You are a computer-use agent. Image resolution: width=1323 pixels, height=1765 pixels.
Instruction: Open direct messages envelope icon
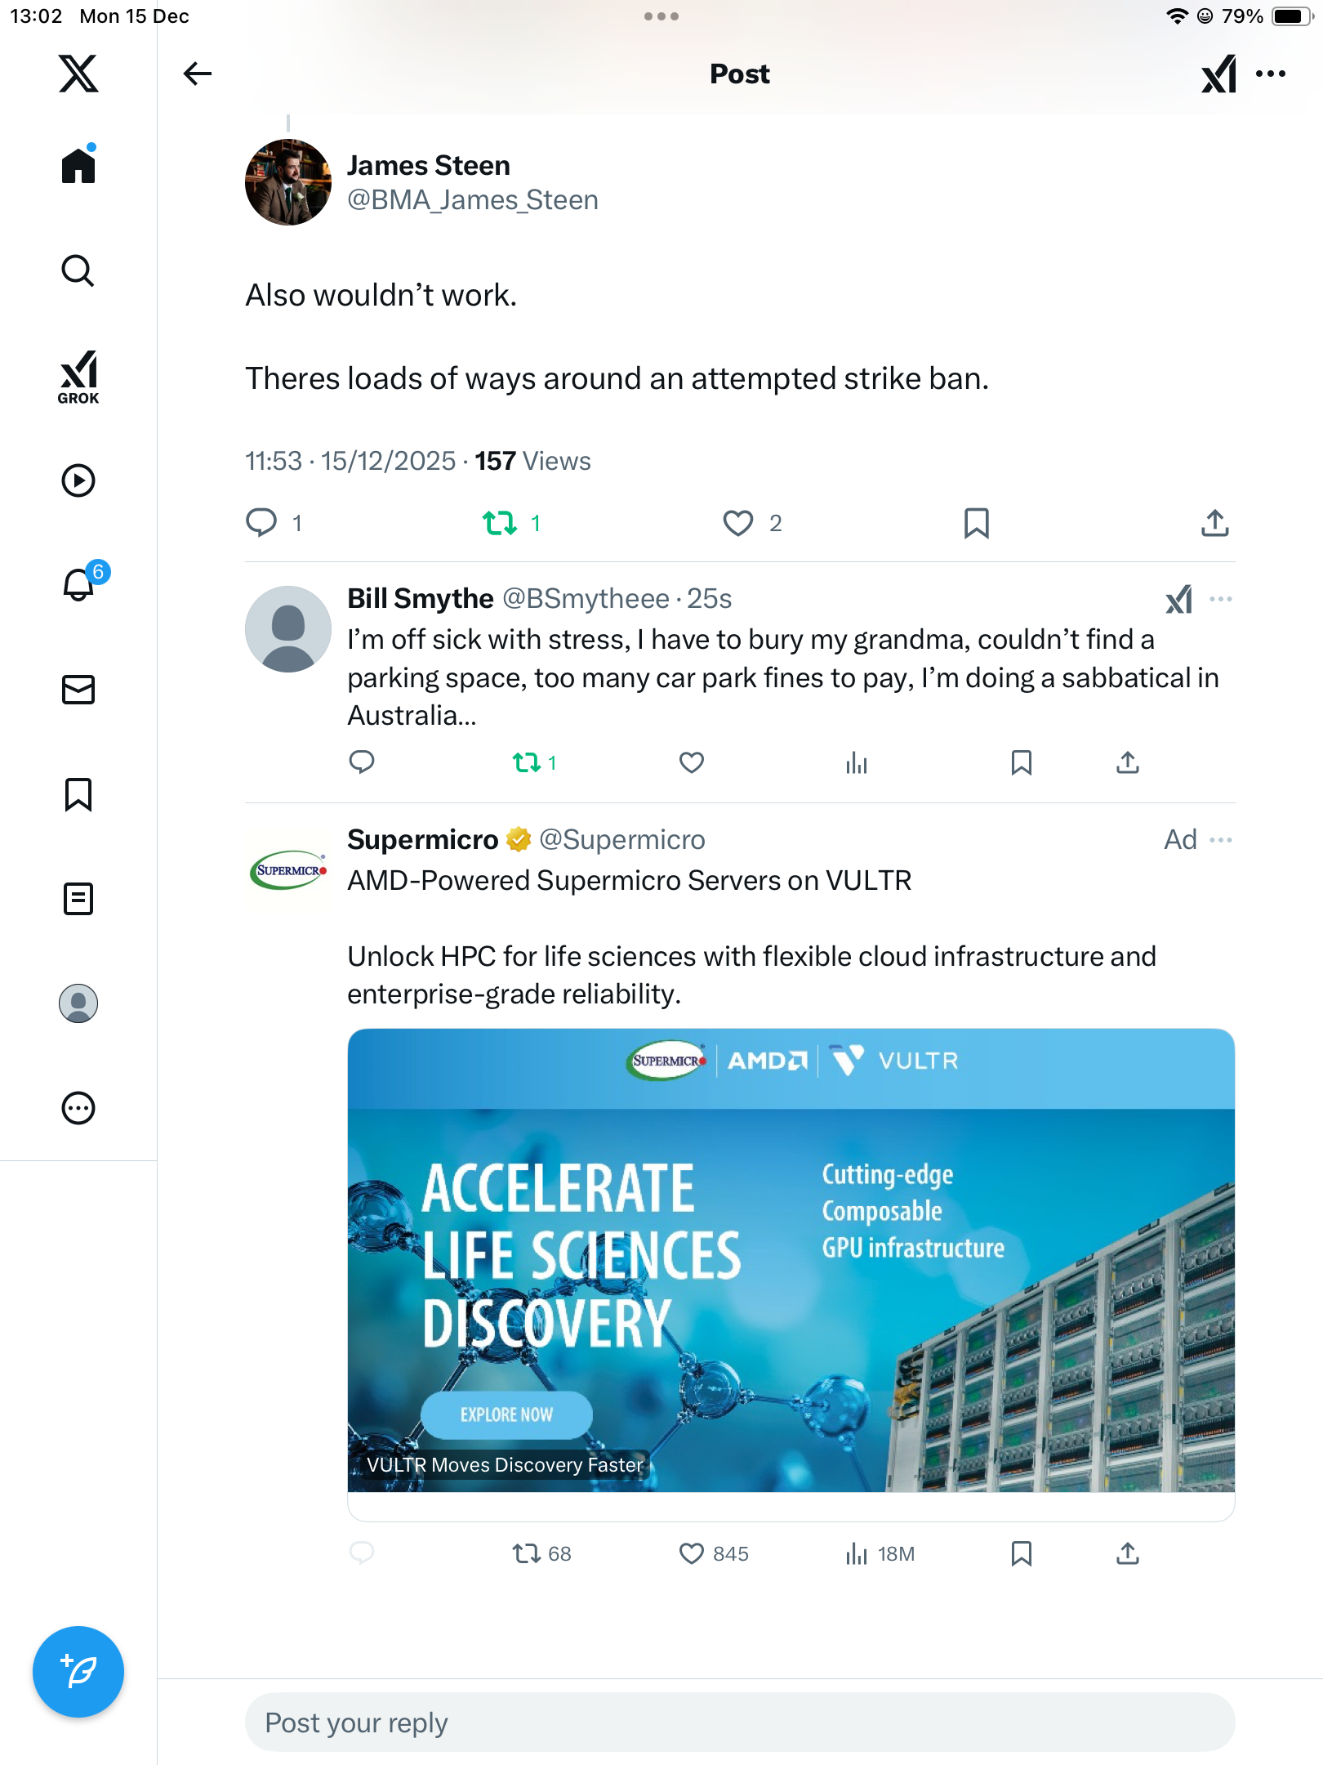[x=78, y=690]
